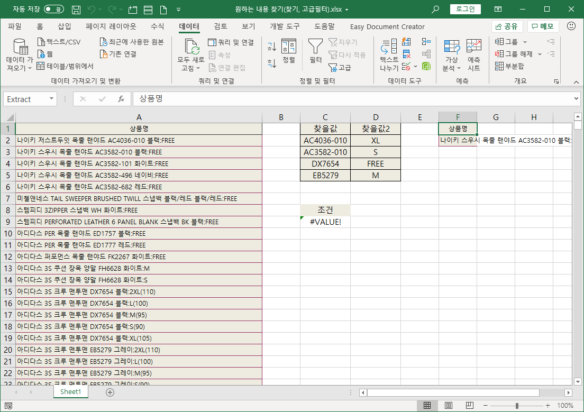Image resolution: width=584 pixels, height=412 pixels.
Task: Click the 공유 button
Action: 507,26
